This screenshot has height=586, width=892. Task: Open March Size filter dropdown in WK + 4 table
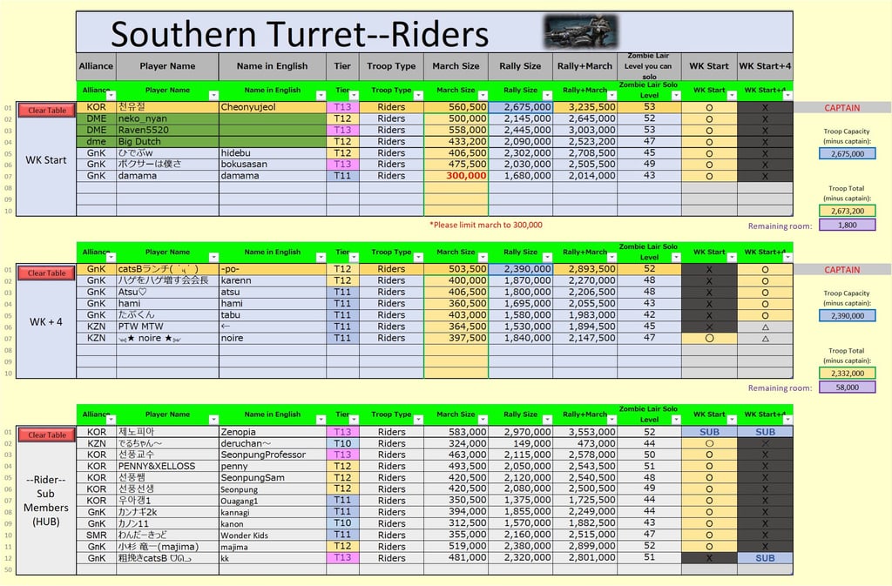[x=483, y=258]
